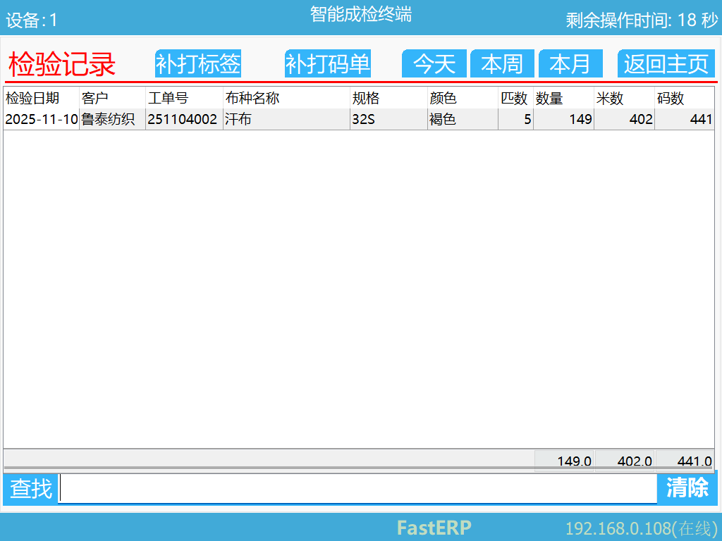Click the 检验日期 column header
The width and height of the screenshot is (722, 541).
[30, 99]
